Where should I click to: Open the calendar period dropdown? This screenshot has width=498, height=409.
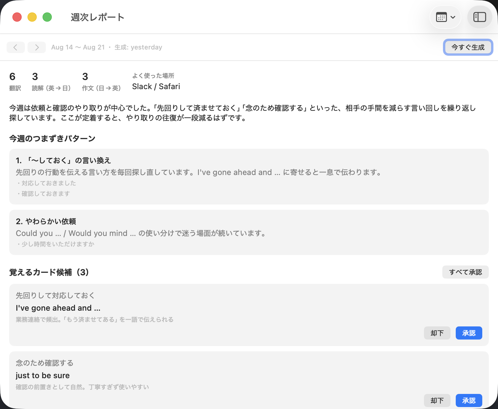tap(445, 17)
